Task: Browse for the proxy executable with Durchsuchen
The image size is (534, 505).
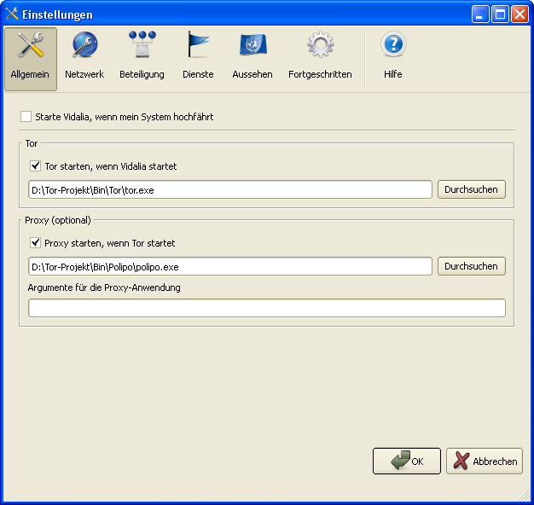Action: [472, 266]
